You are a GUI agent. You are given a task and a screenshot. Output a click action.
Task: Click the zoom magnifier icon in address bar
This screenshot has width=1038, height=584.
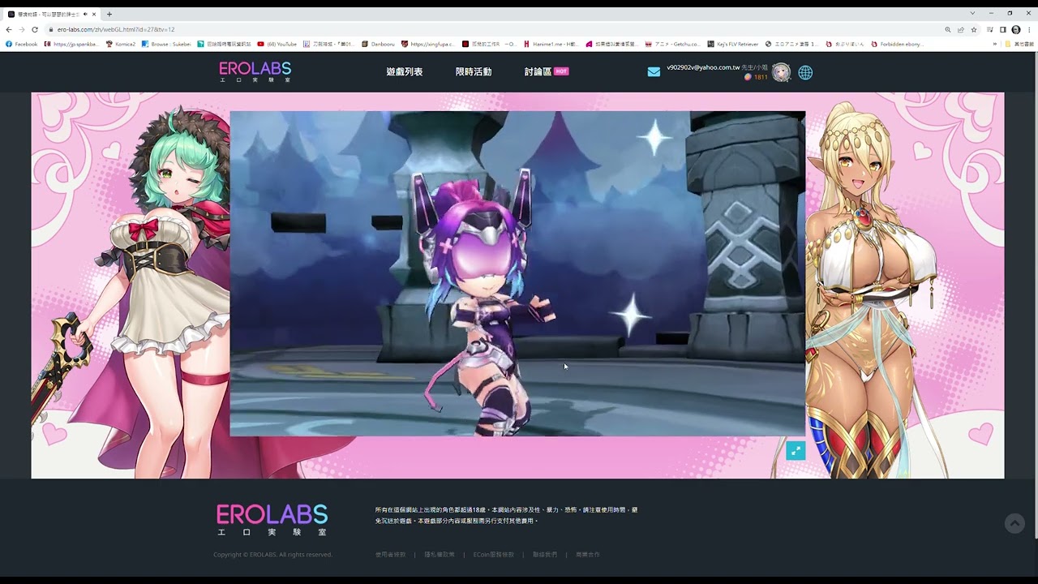coord(948,29)
